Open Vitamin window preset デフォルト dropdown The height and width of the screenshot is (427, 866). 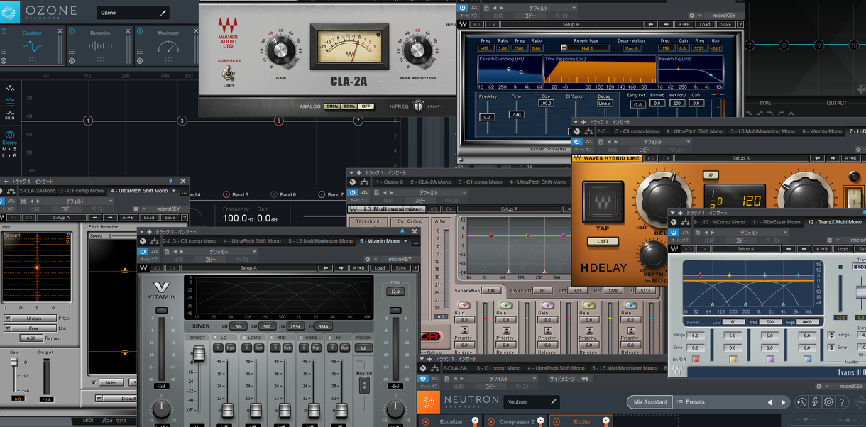pos(219,252)
